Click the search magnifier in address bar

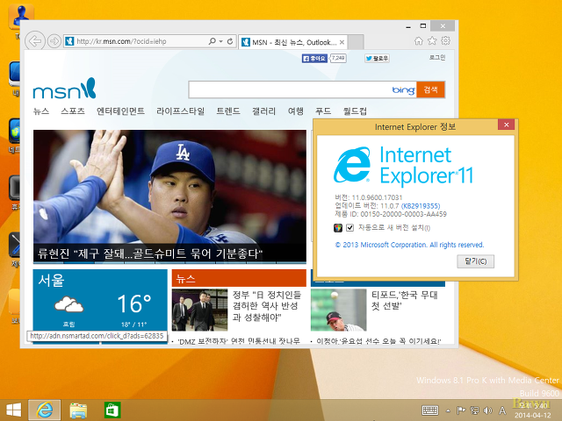coord(213,41)
